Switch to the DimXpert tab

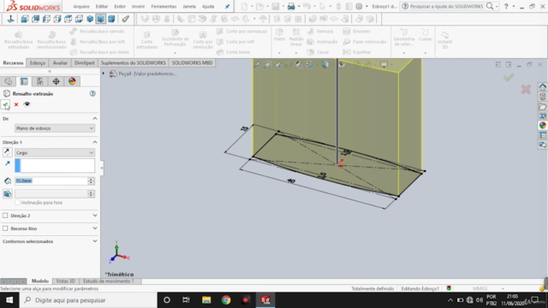84,62
